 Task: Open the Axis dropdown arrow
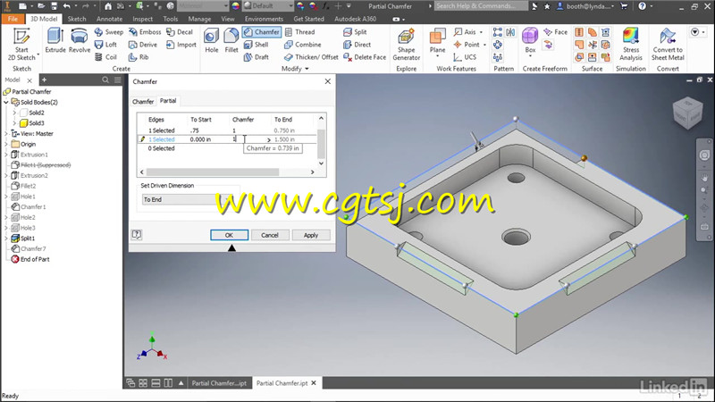[481, 32]
